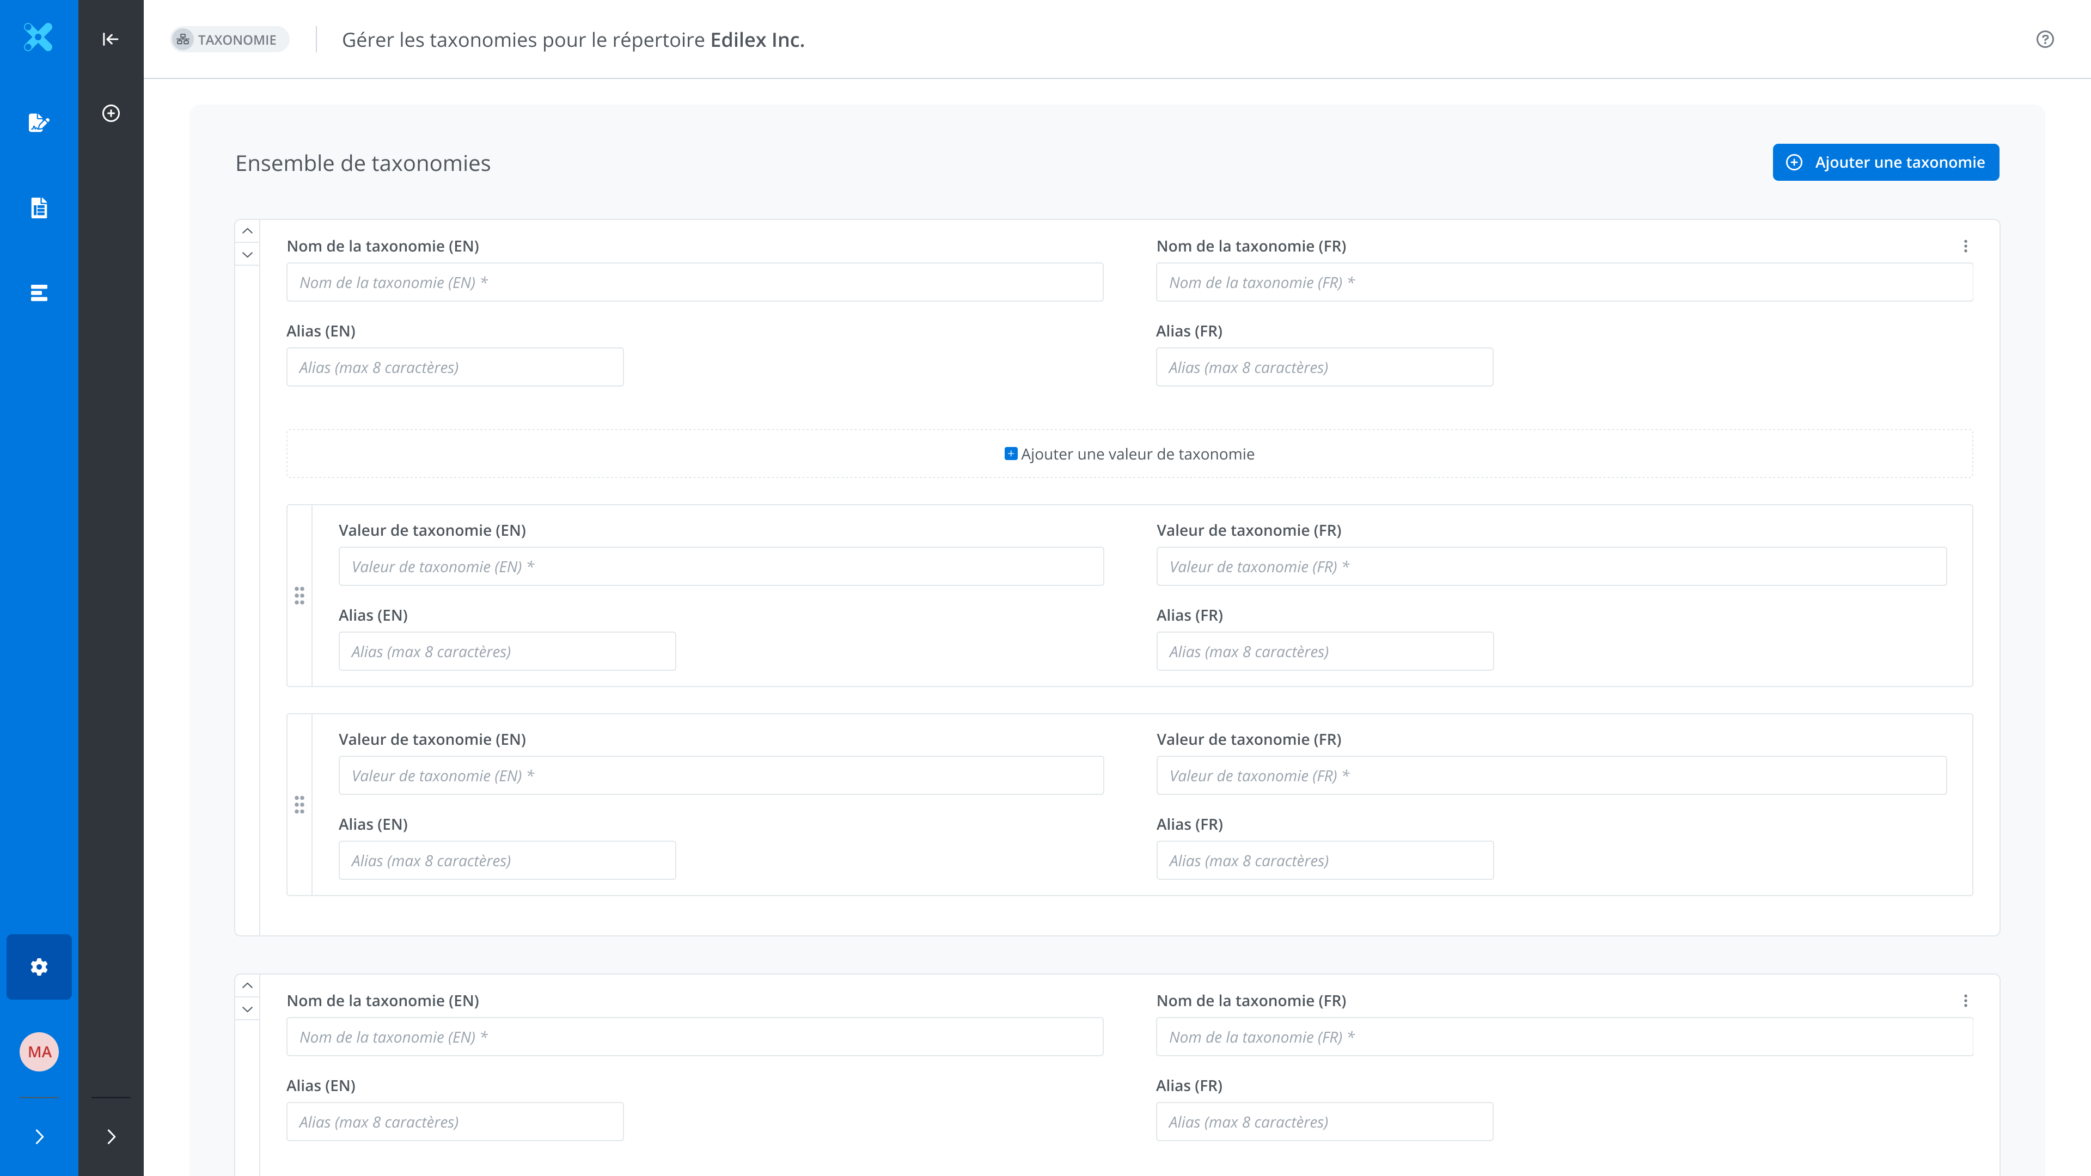Viewport: 2091px width, 1176px height.
Task: Open the aligned-bars sidebar icon
Action: pyautogui.click(x=38, y=293)
